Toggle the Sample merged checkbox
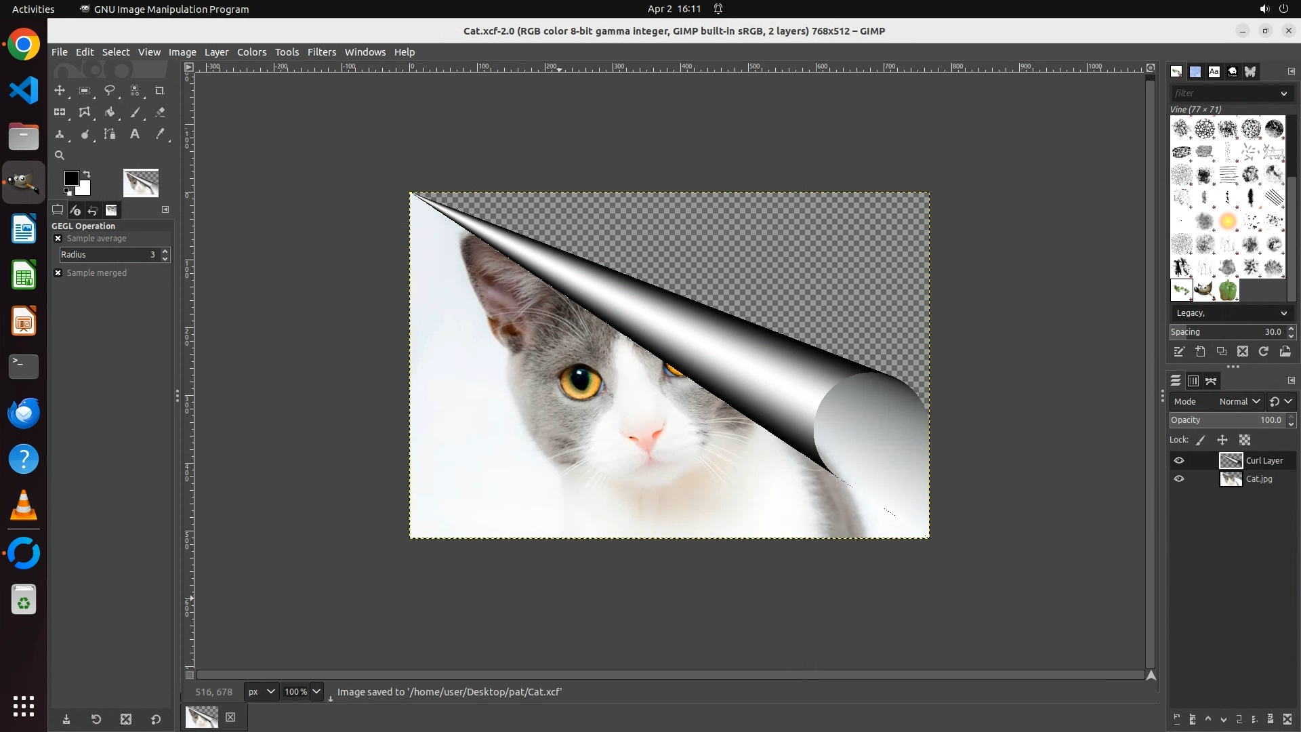Viewport: 1301px width, 732px height. coord(58,273)
